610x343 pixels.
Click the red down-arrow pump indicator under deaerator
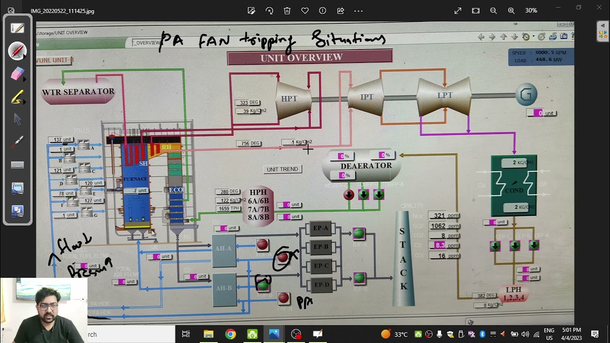point(349,194)
